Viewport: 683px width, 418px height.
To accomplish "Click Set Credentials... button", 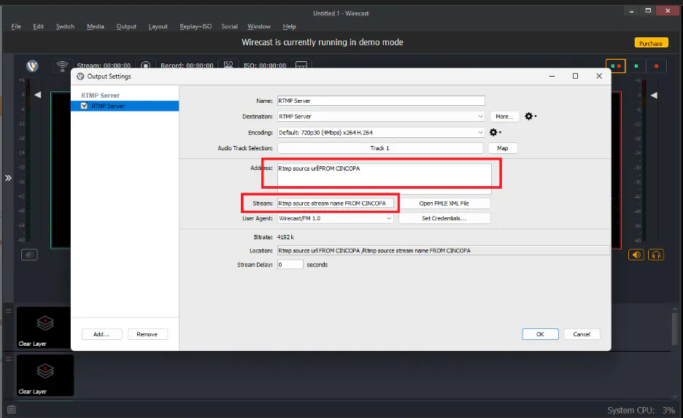I will (444, 218).
